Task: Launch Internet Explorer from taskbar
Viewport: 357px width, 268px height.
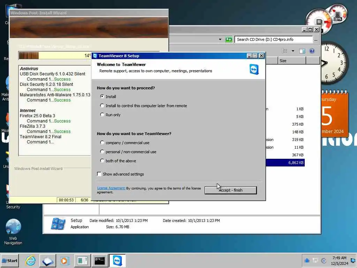Action: (x=31, y=260)
